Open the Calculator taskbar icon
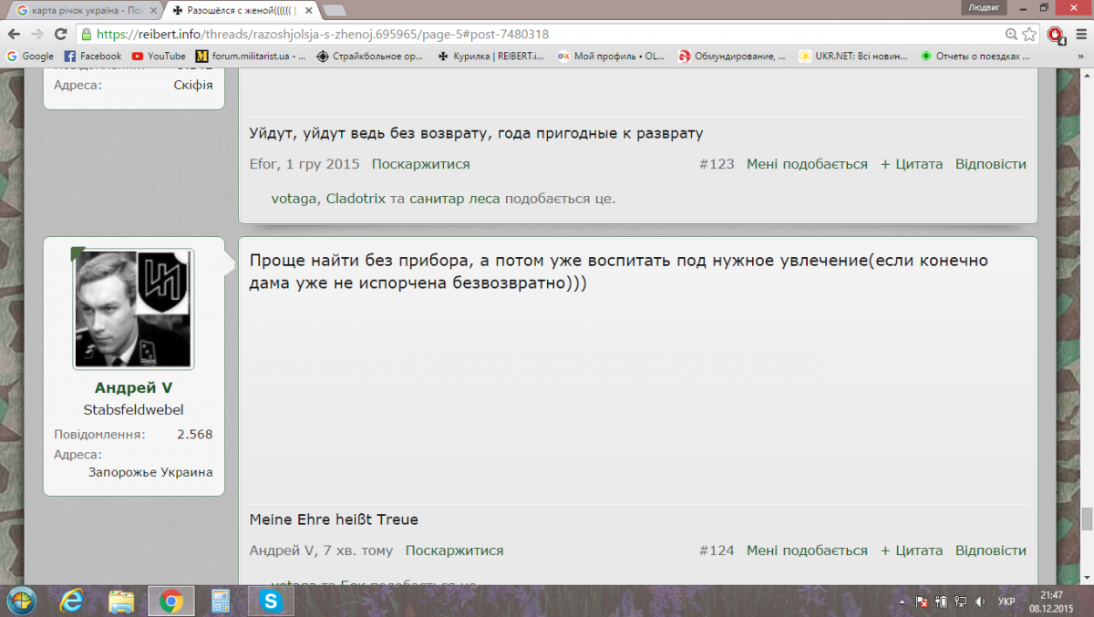Screen dimensions: 1094x617 (221, 602)
